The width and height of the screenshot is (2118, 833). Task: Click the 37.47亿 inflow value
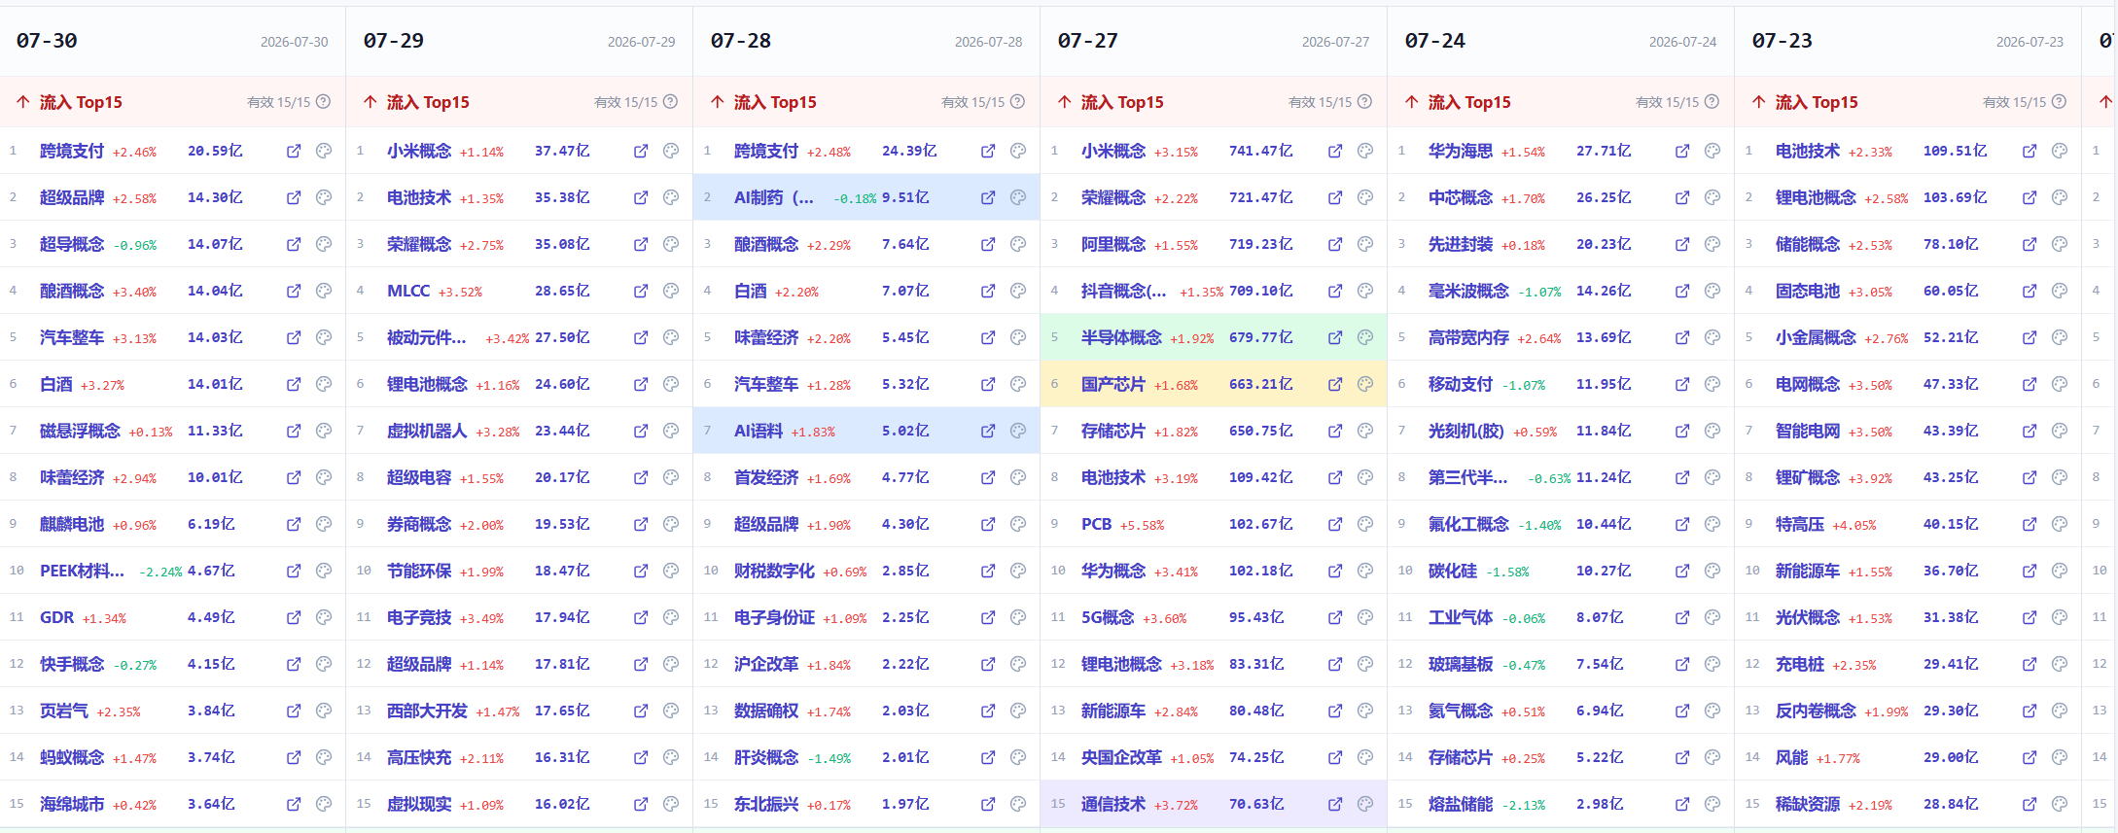tap(562, 151)
